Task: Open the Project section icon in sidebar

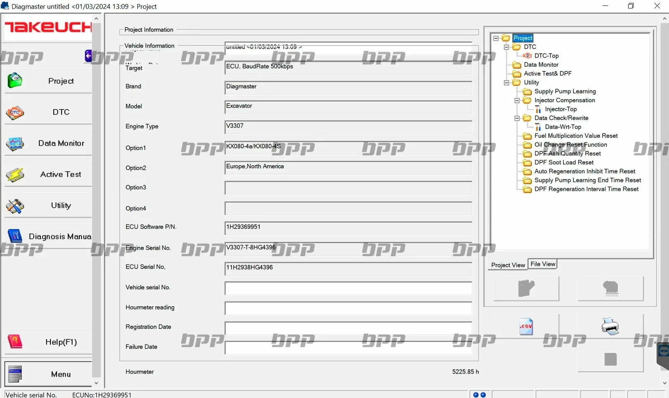Action: (x=15, y=81)
